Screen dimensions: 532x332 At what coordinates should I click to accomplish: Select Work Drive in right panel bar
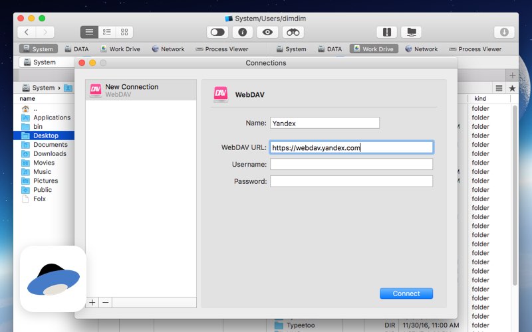click(374, 48)
